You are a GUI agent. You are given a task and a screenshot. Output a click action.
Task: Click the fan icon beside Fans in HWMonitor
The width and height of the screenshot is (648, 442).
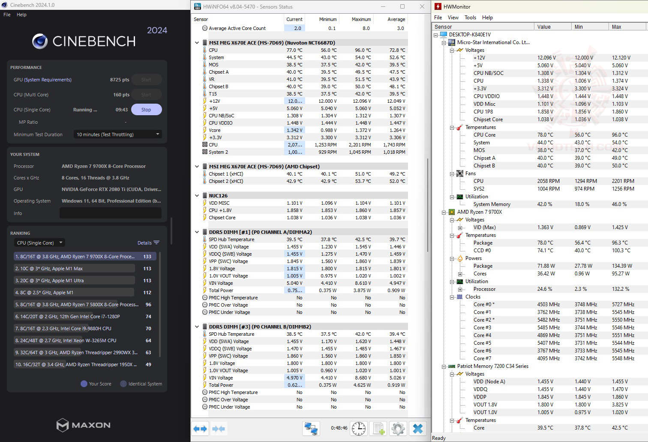click(x=460, y=173)
